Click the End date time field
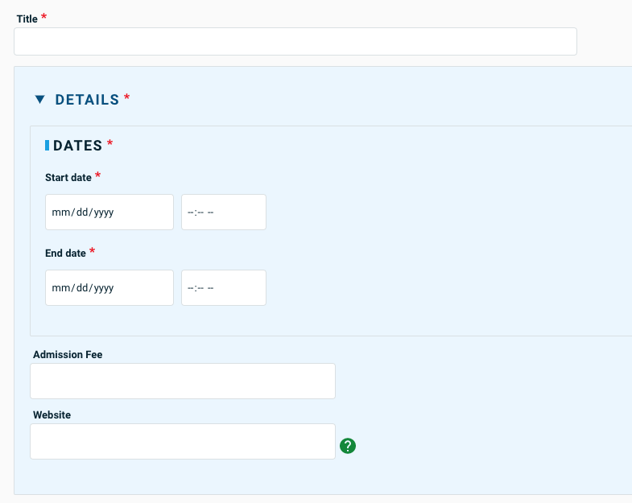Viewport: 632px width, 503px height. [x=224, y=288]
